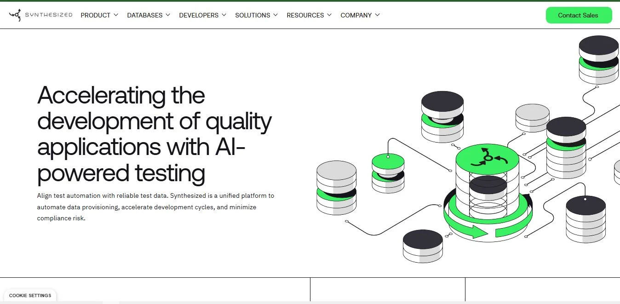Click the green Contact Sales button
Screen dimensions: 620x304
[579, 15]
